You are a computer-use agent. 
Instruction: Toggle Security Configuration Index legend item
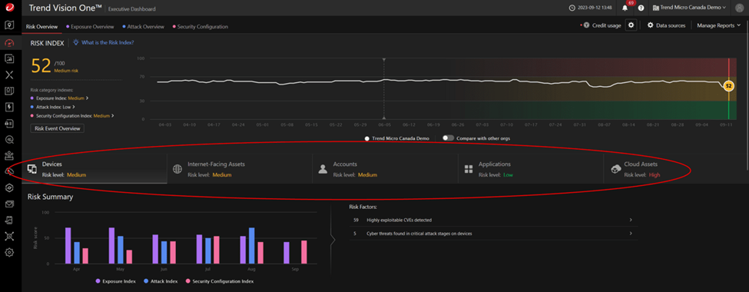point(219,281)
